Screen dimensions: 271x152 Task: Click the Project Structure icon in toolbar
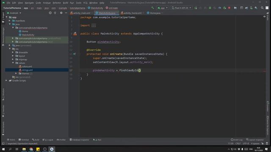click(x=235, y=8)
